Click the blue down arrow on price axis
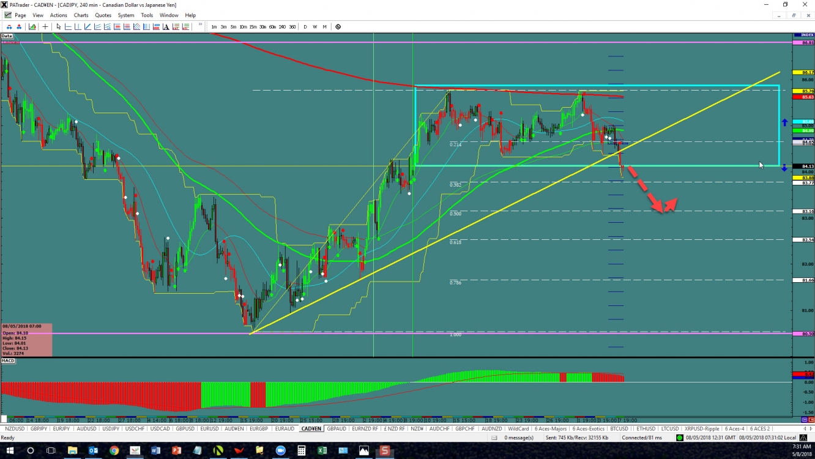 784,167
